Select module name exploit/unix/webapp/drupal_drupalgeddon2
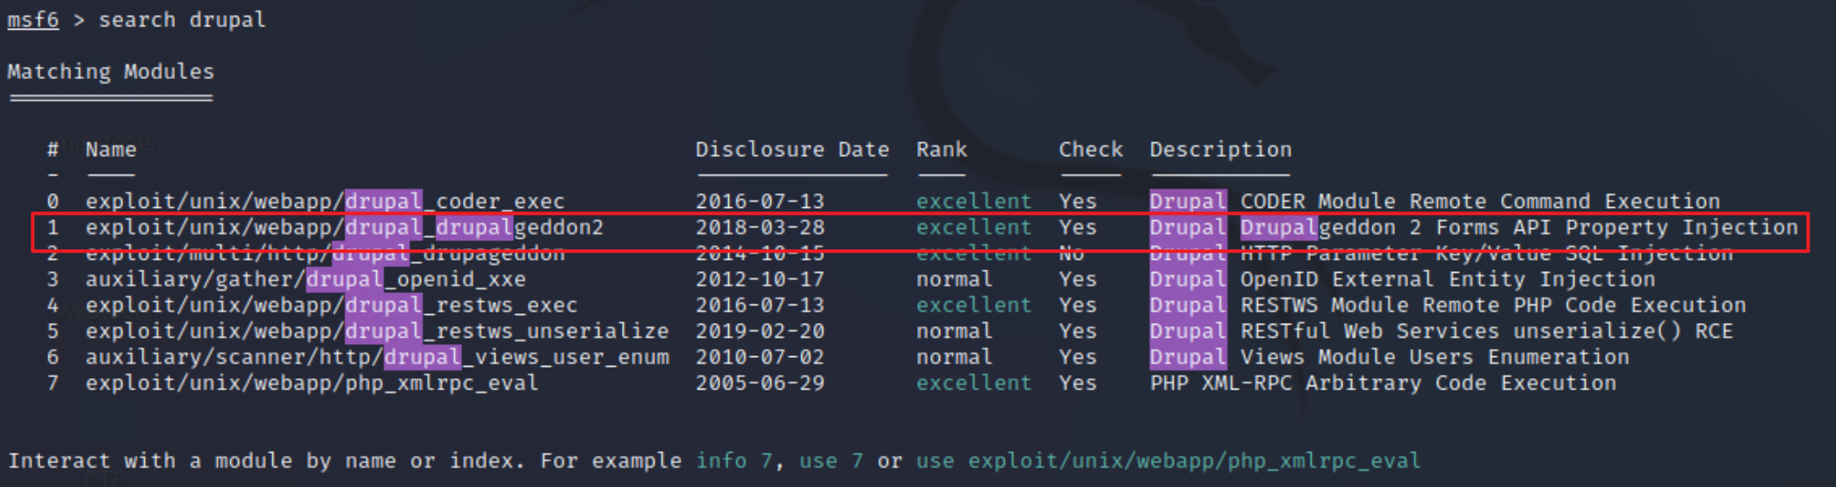 click(x=344, y=227)
